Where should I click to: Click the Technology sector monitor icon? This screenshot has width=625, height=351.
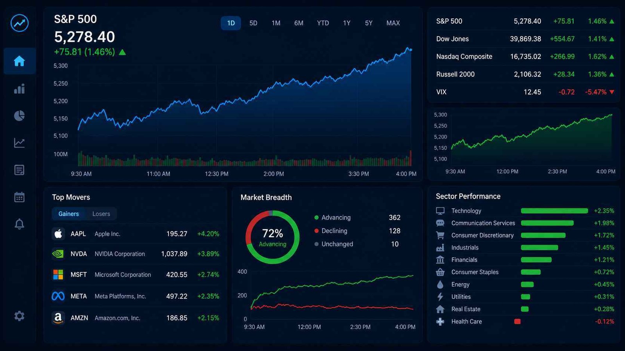click(x=440, y=211)
